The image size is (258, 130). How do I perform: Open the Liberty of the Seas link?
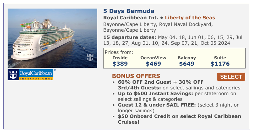pos(190,18)
